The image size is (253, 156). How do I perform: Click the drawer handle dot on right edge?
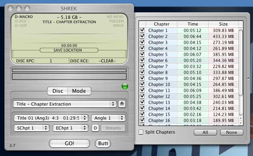[249, 79]
